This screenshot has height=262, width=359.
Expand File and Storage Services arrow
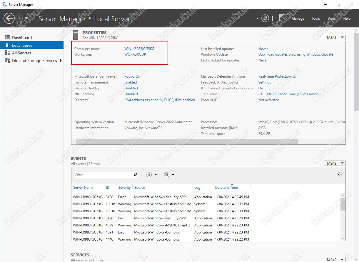[61, 61]
